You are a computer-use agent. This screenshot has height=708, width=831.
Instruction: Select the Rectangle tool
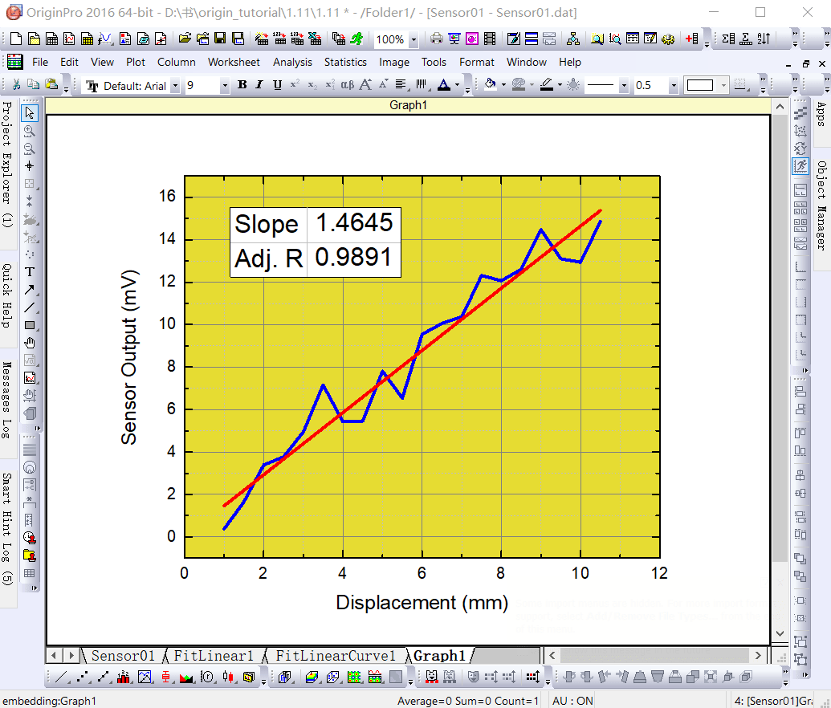pos(29,325)
